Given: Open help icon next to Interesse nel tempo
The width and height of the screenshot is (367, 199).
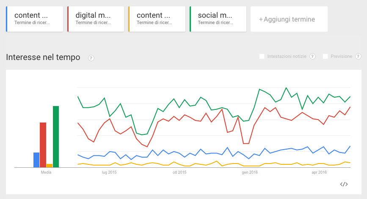Looking at the screenshot, I should point(91,58).
